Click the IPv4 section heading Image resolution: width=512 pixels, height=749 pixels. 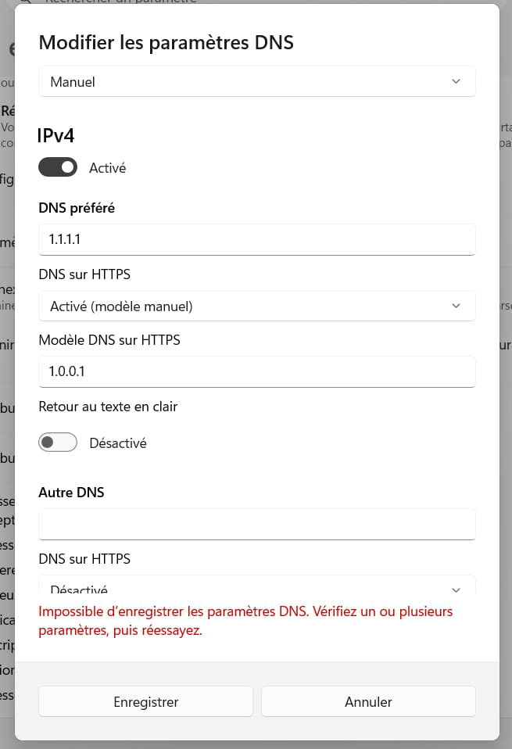(55, 136)
